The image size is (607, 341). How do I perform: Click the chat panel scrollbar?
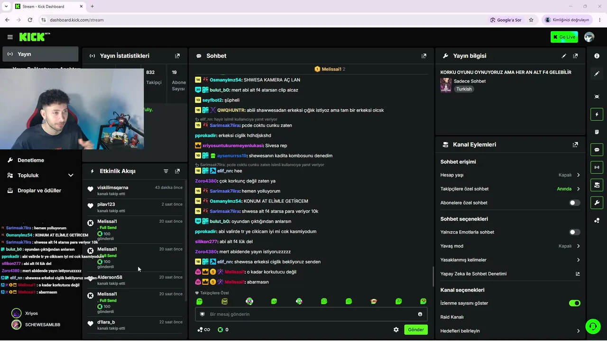[433, 277]
